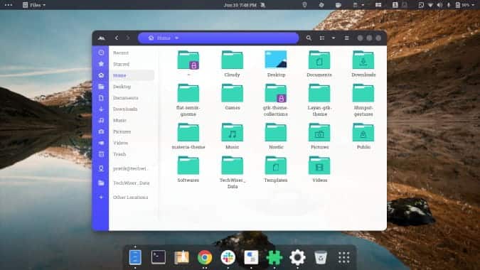Show applications grid in dock

click(x=343, y=257)
